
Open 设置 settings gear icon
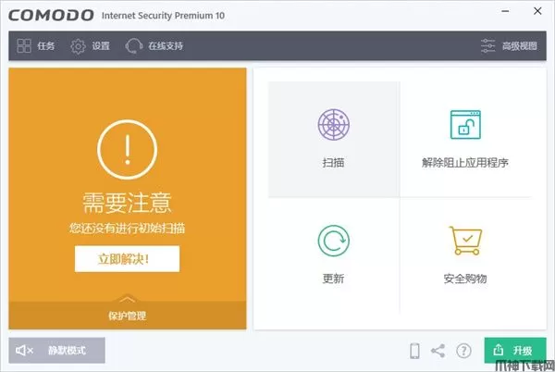[x=78, y=46]
